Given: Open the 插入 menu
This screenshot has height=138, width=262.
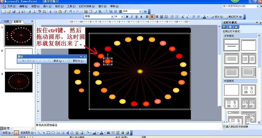Looking at the screenshot, I should [x=47, y=6].
